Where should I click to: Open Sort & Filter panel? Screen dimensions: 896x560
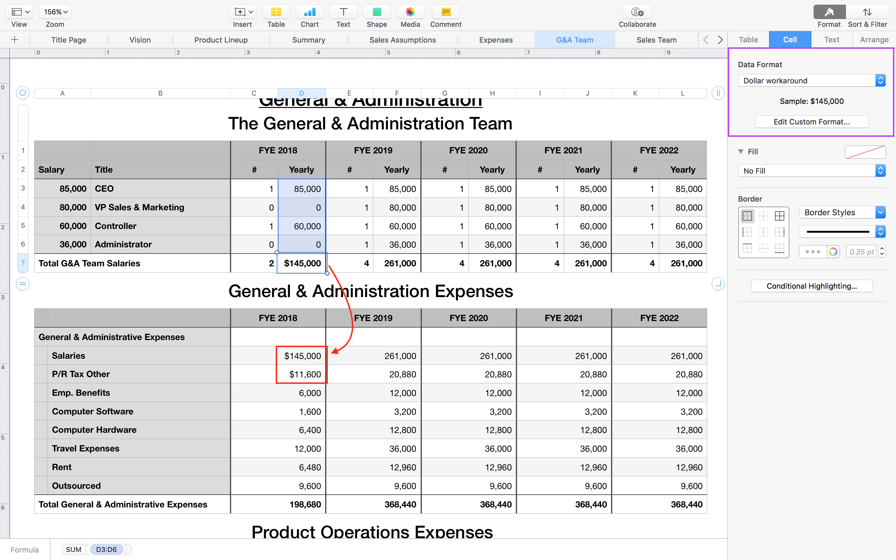[x=867, y=12]
